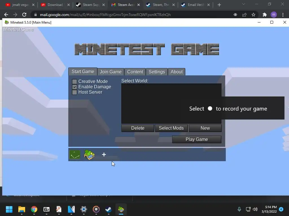Open Select Mods for the world

[171, 128]
